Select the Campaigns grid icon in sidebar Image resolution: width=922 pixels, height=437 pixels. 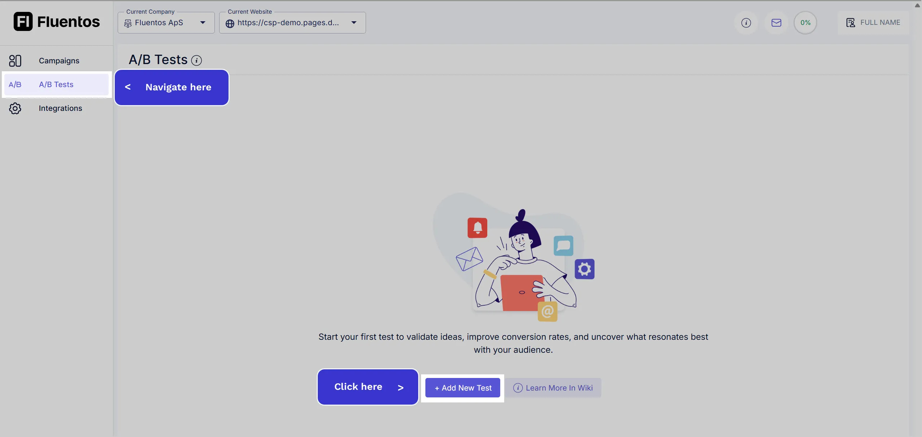[x=15, y=60]
